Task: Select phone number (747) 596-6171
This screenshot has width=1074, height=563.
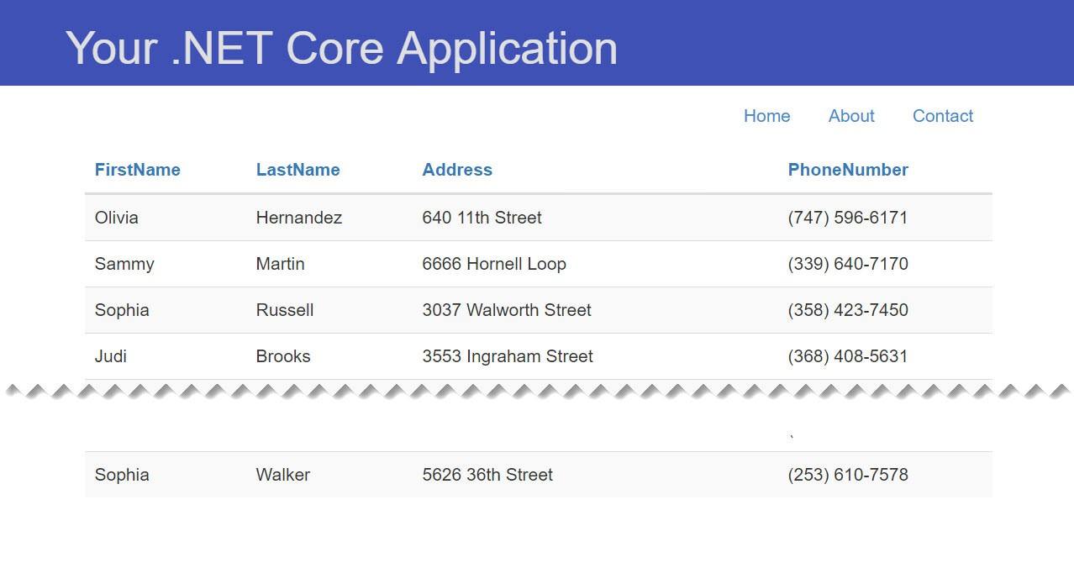Action: pyautogui.click(x=848, y=218)
